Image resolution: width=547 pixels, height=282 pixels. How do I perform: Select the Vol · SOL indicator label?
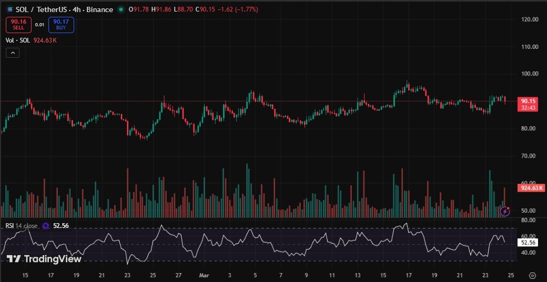pos(18,40)
